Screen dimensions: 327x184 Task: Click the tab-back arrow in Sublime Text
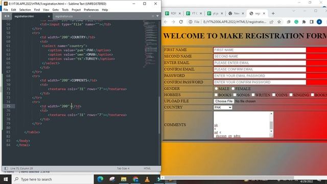[6, 16]
